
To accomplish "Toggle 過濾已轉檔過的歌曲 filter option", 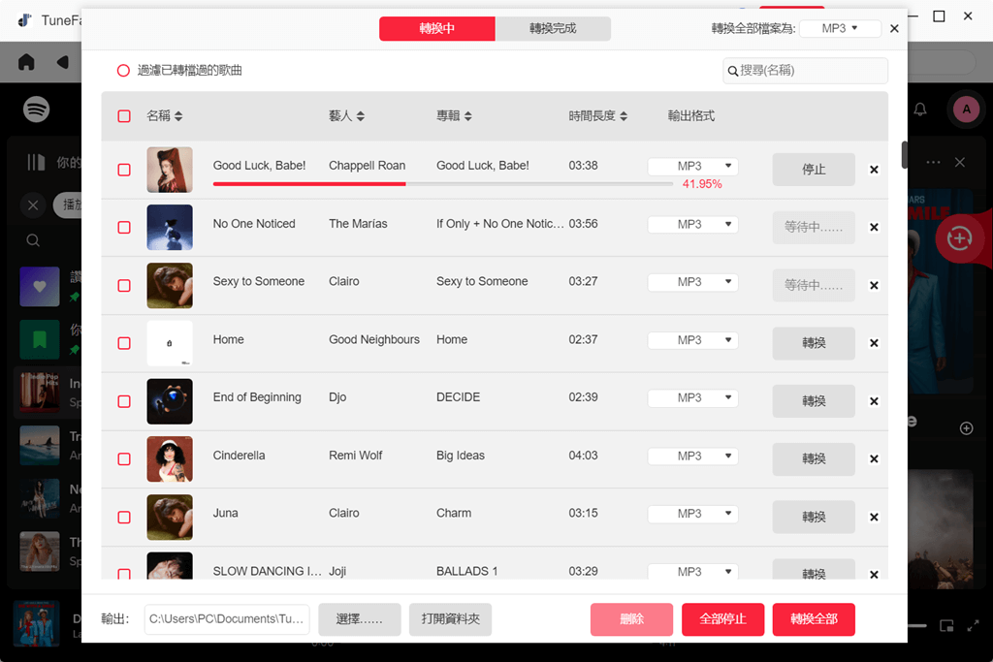I will tap(123, 70).
